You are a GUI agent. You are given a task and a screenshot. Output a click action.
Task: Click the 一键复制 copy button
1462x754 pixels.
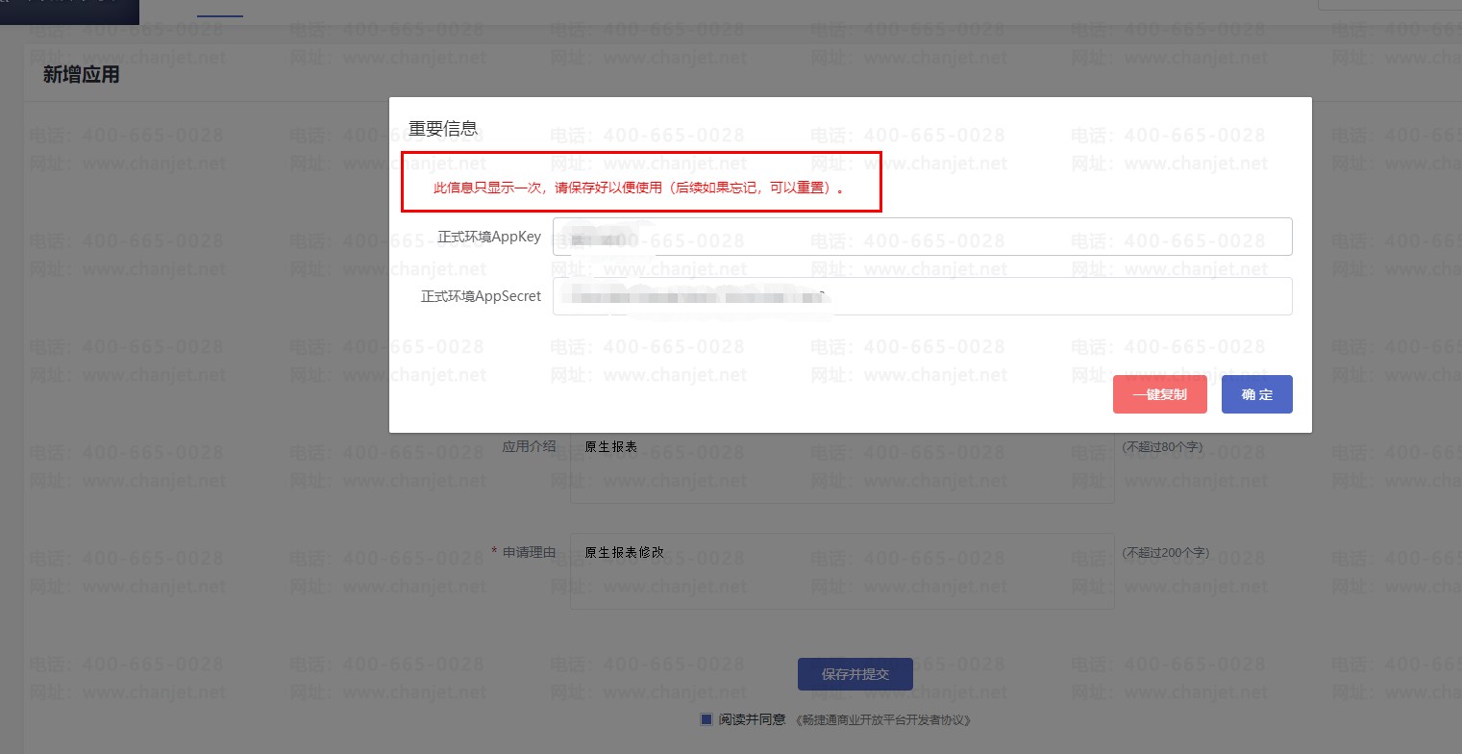point(1159,394)
